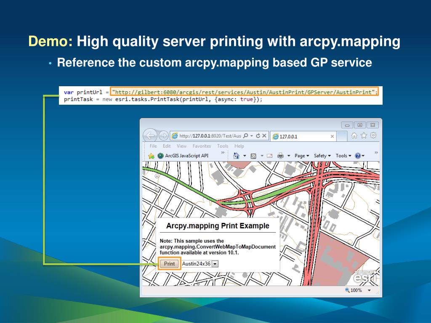Open the Austin24x36 layout dropdown

point(215,264)
